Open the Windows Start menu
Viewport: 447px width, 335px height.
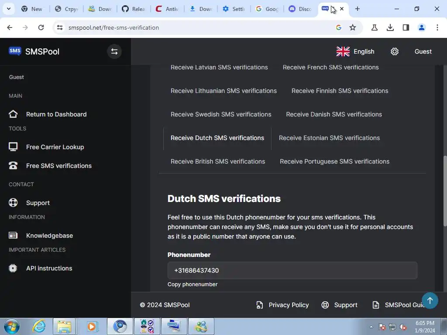(12, 326)
